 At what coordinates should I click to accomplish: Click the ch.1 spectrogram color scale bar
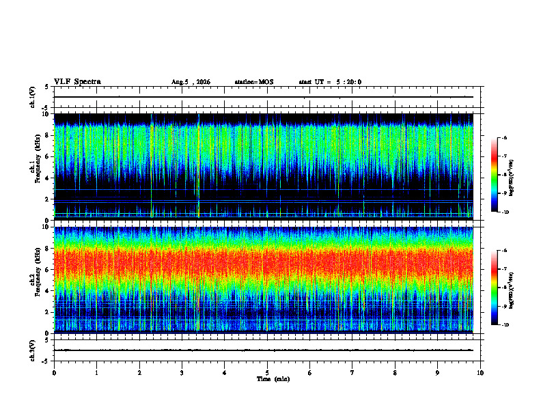click(x=494, y=175)
